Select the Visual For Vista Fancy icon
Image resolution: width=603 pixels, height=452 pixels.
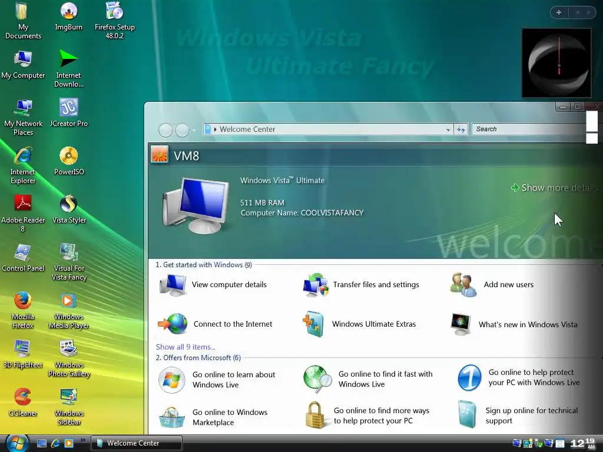[68, 262]
